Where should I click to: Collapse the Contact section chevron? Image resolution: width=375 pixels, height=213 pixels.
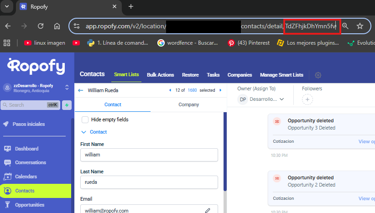(x=83, y=132)
